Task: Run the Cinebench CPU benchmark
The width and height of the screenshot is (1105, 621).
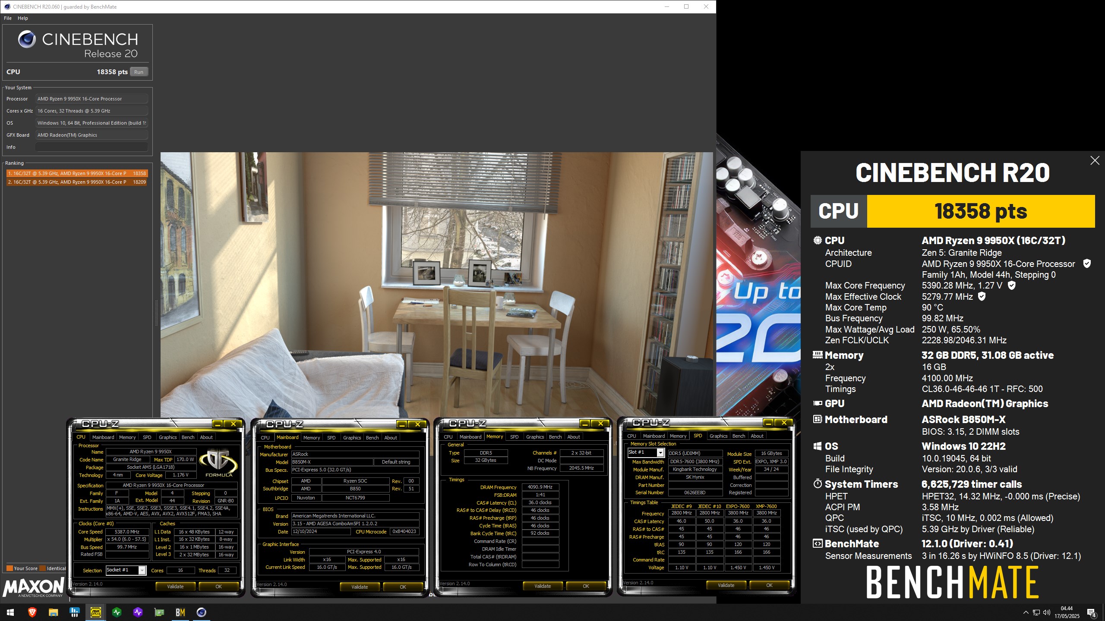Action: 139,72
